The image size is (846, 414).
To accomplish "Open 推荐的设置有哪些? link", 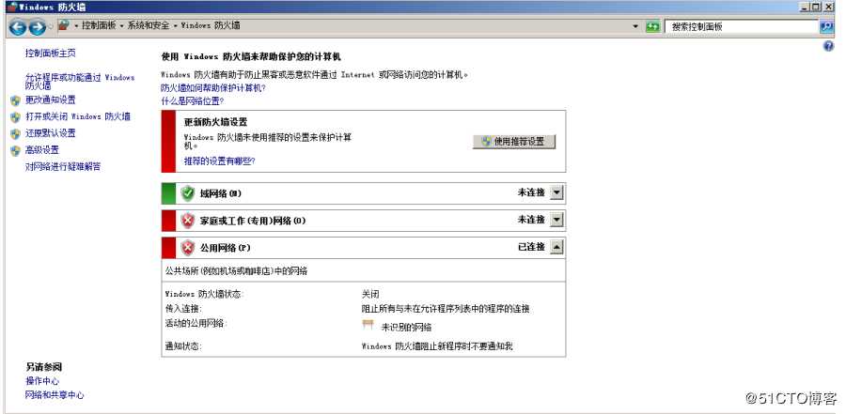I will click(x=220, y=161).
